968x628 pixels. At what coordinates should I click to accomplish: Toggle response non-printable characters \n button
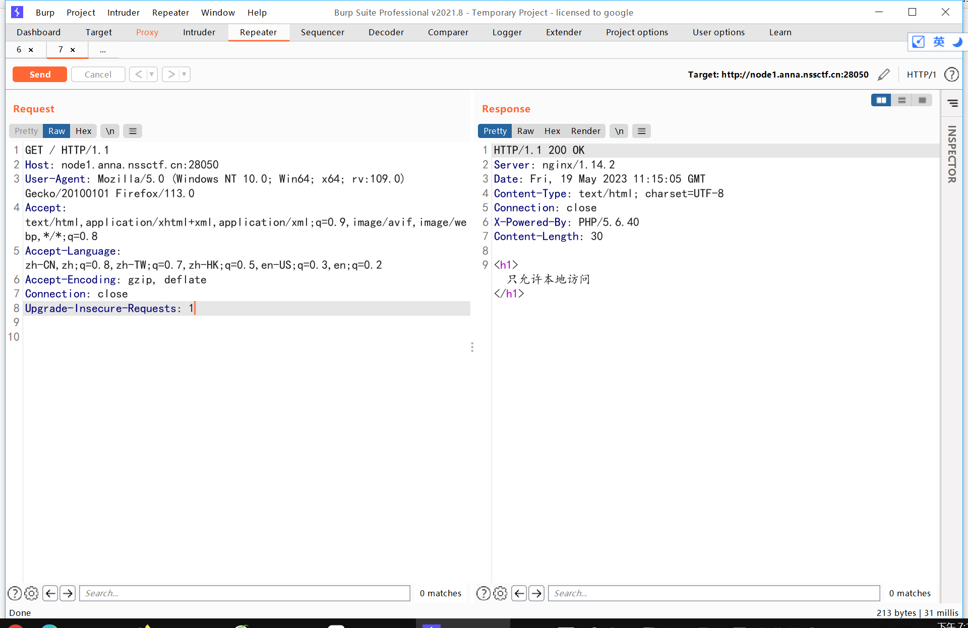(x=619, y=131)
